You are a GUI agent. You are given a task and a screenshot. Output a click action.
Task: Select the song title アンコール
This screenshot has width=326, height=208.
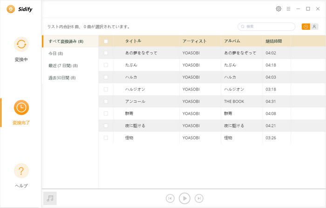click(135, 101)
